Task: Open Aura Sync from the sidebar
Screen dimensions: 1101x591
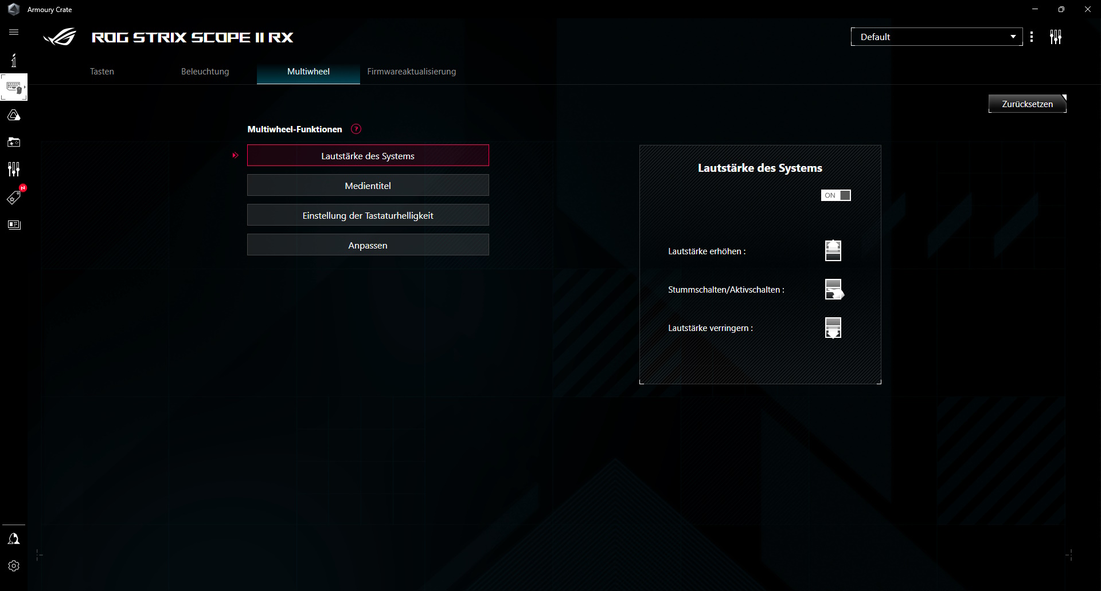Action: (14, 115)
